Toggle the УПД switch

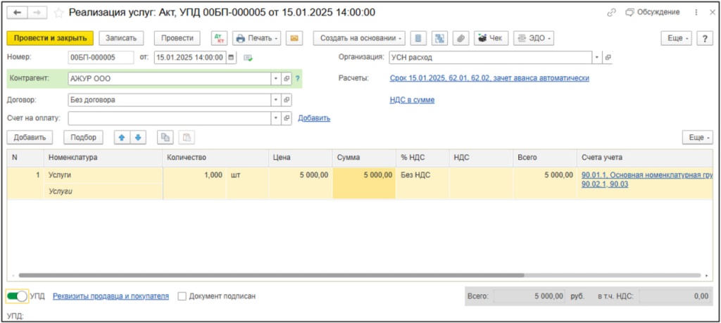click(x=17, y=296)
